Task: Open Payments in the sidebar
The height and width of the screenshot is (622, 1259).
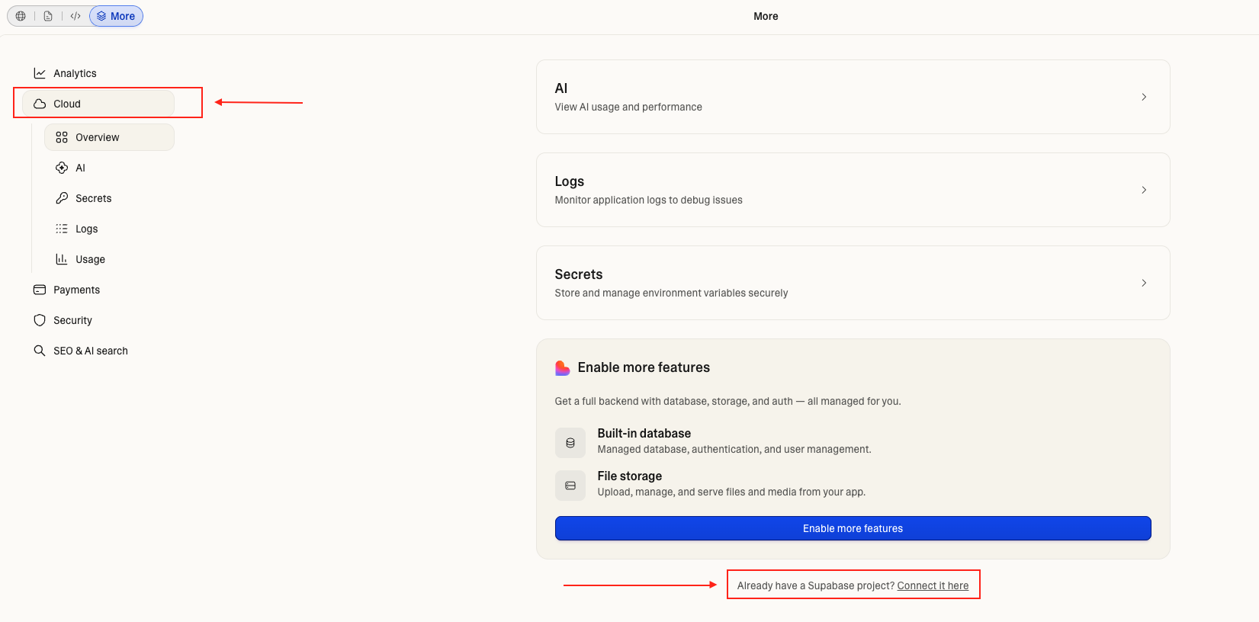Action: 76,290
